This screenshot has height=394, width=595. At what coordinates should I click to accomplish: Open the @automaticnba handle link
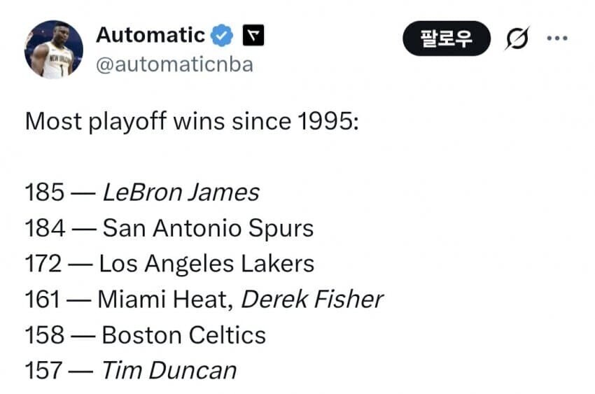pos(174,65)
